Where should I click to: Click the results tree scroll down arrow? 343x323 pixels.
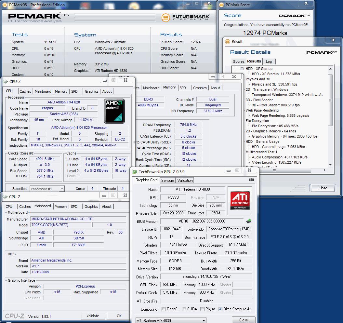pyautogui.click(x=330, y=165)
